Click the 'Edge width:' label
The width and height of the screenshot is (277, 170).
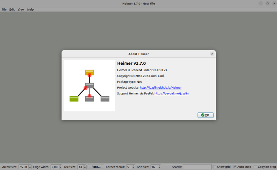click(41, 167)
